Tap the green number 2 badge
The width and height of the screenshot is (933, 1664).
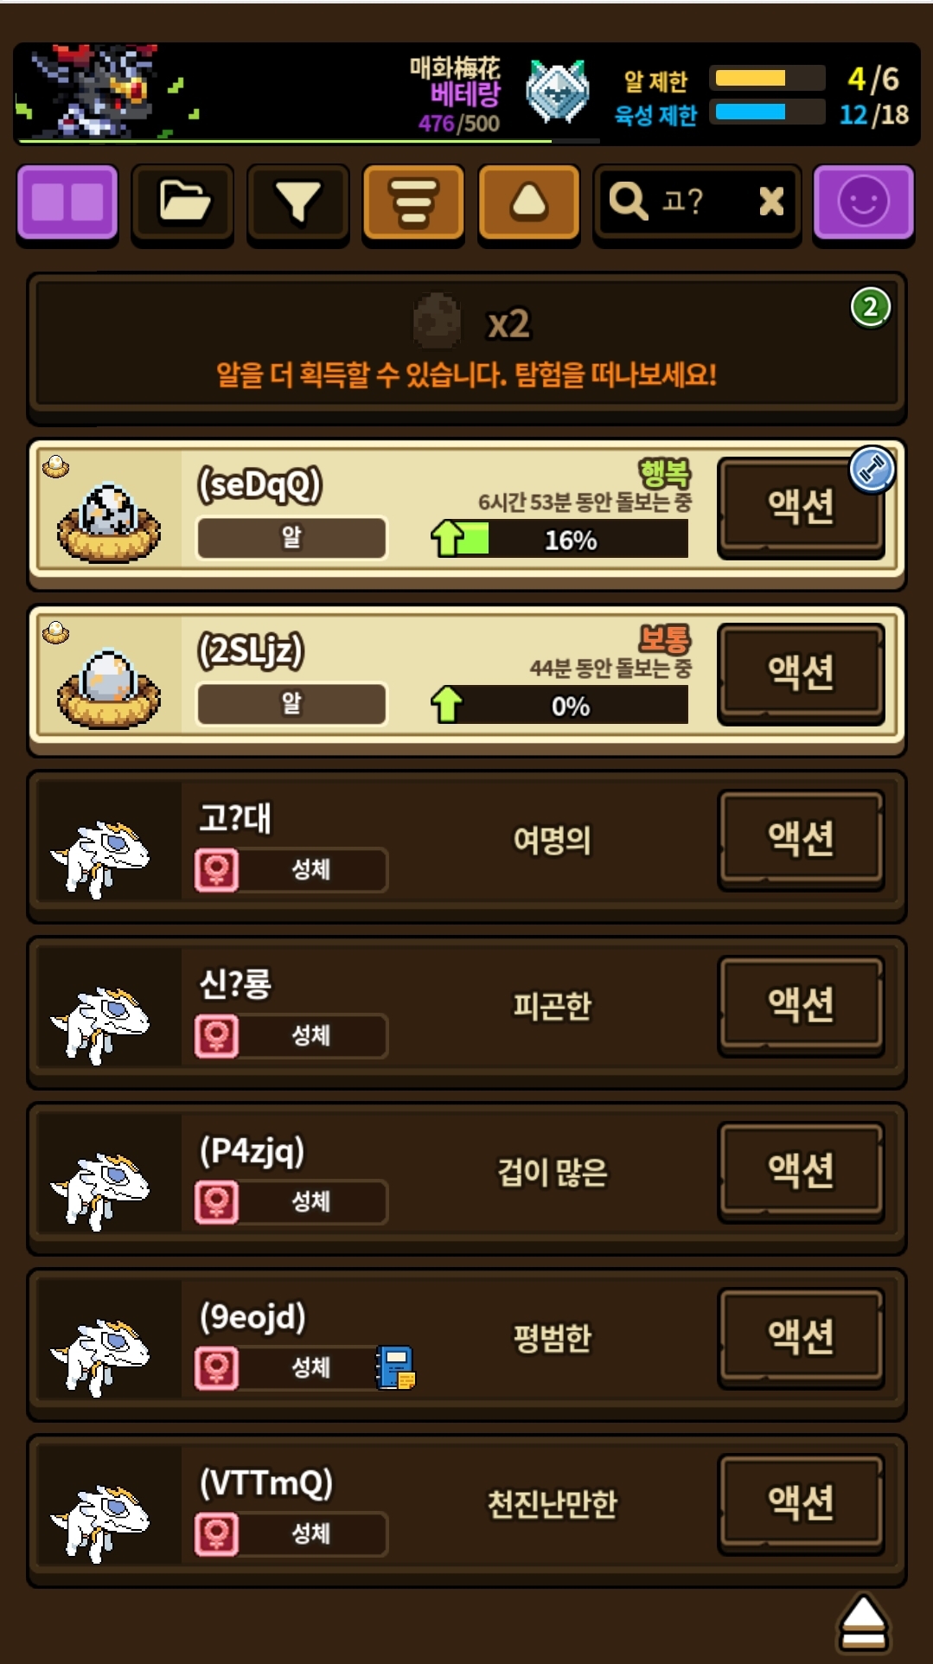click(x=871, y=307)
